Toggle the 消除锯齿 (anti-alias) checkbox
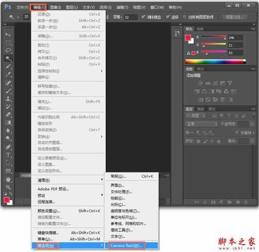 pyautogui.click(x=144, y=17)
